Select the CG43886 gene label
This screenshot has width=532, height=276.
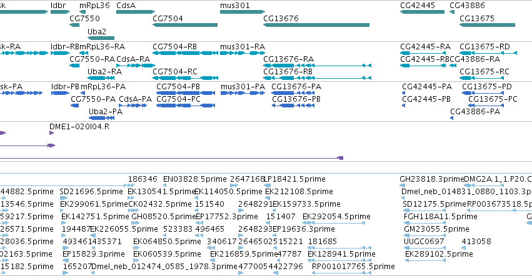point(467,6)
